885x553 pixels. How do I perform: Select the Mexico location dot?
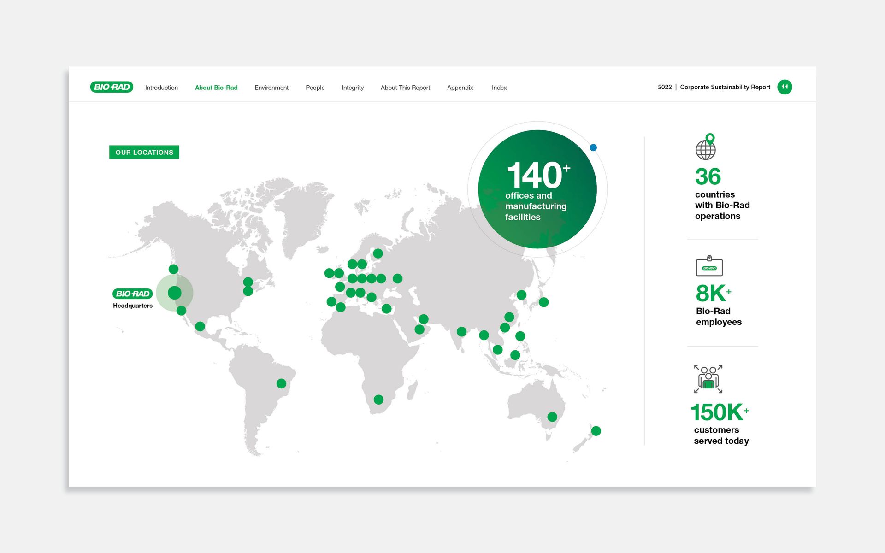pos(200,326)
